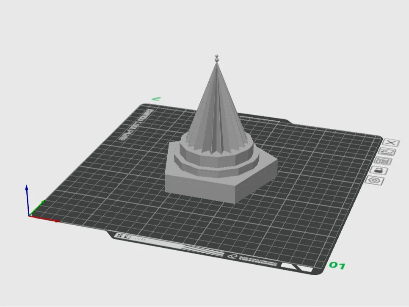Select plate number 01 label
Screen dimensions: 409x307
(x=337, y=266)
